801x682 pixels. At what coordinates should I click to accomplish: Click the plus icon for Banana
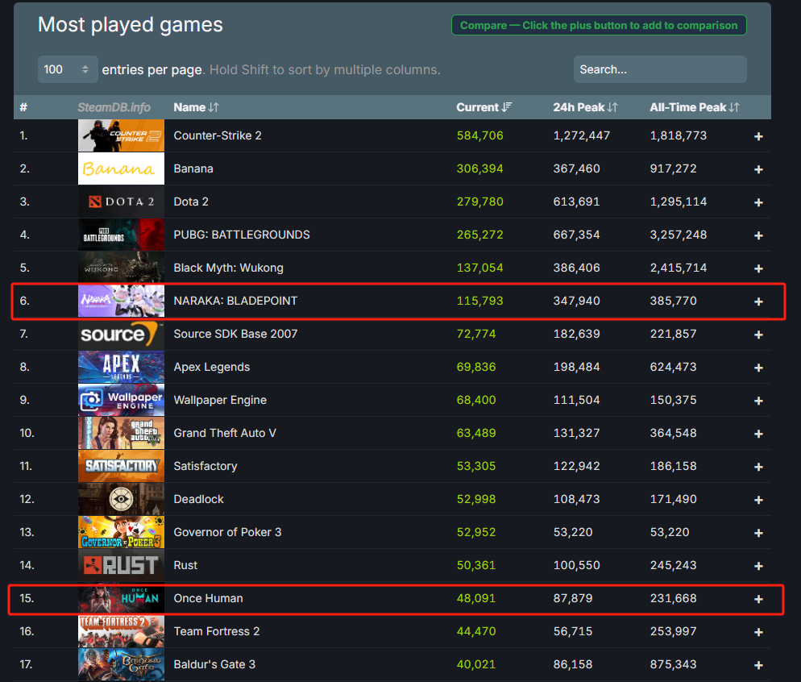pos(758,169)
